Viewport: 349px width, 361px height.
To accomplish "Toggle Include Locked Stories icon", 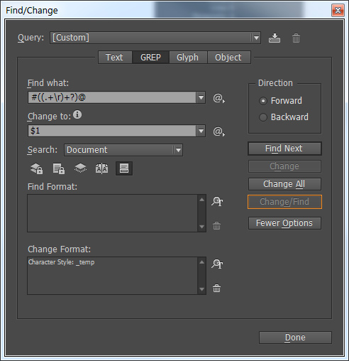I will point(59,168).
